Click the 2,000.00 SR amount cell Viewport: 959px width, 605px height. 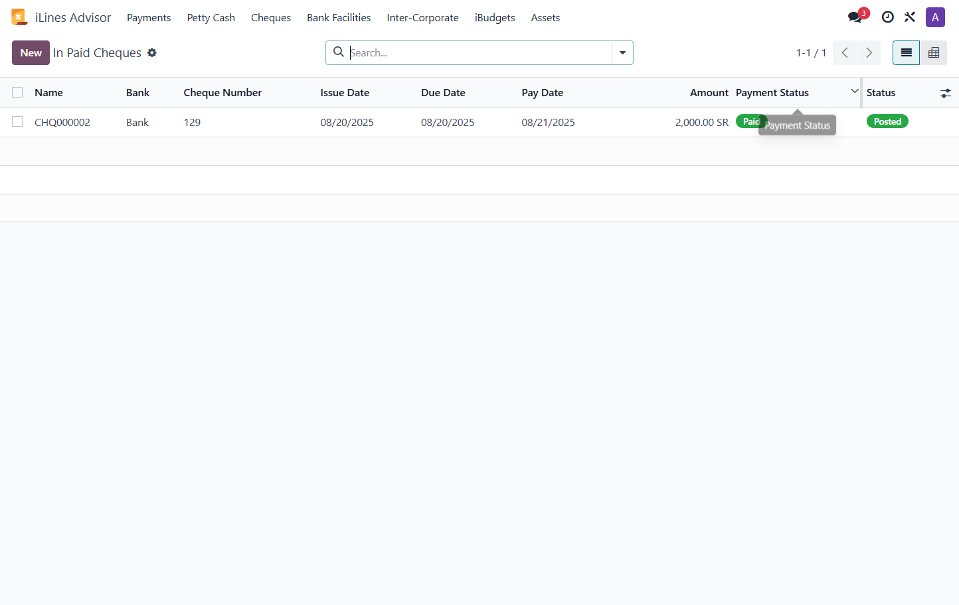702,122
